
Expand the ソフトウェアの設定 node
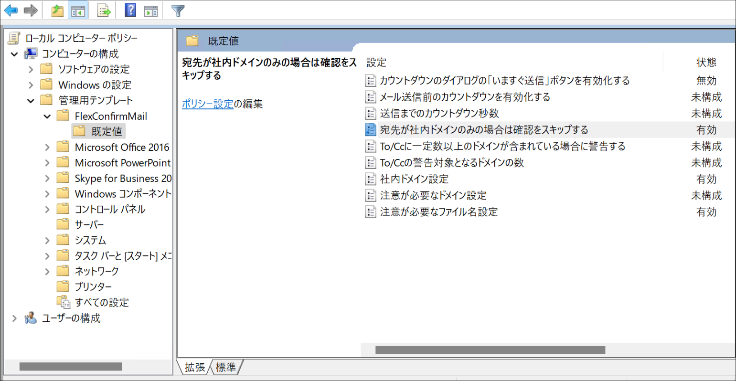click(31, 69)
